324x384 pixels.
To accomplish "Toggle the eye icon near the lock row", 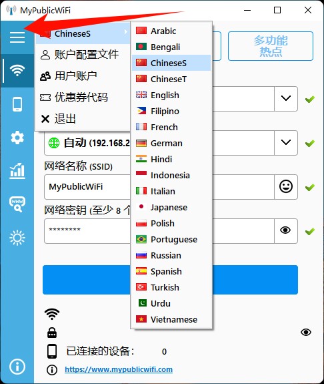I will pyautogui.click(x=306, y=332).
